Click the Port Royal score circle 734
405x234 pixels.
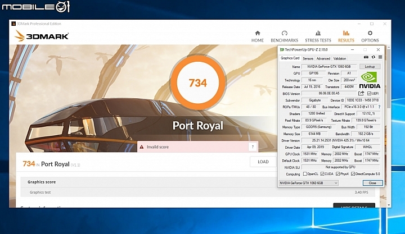pos(198,82)
